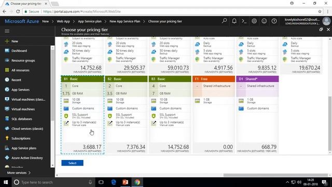
Task: Click the All resources grid icon
Action: pos(7,70)
